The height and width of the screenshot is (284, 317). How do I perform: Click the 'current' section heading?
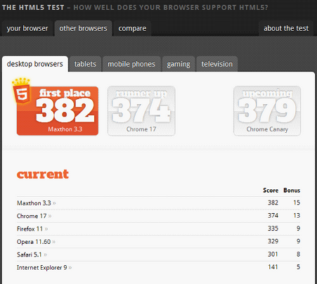42,174
